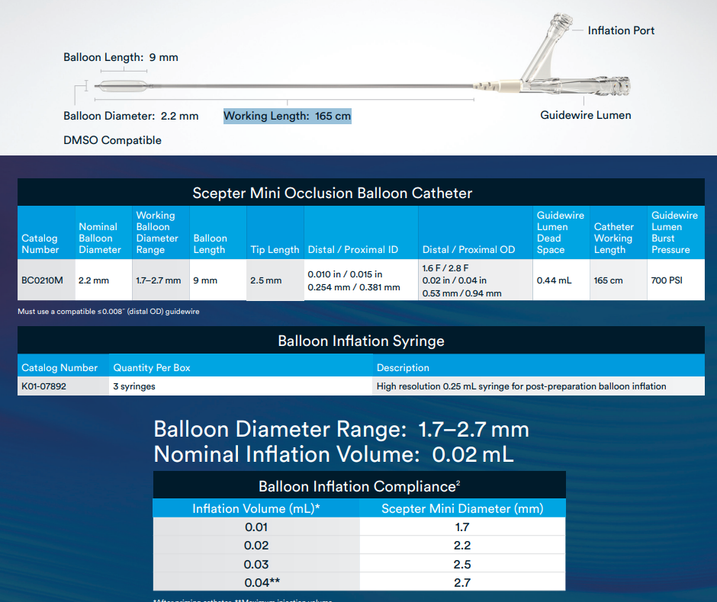Select the syringe catalog number K01-07892
Screen dimensions: 717x602
point(44,386)
